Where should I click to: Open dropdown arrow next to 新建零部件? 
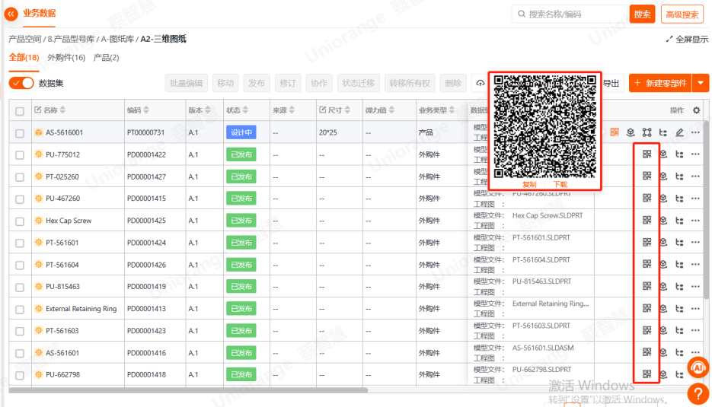coord(701,83)
